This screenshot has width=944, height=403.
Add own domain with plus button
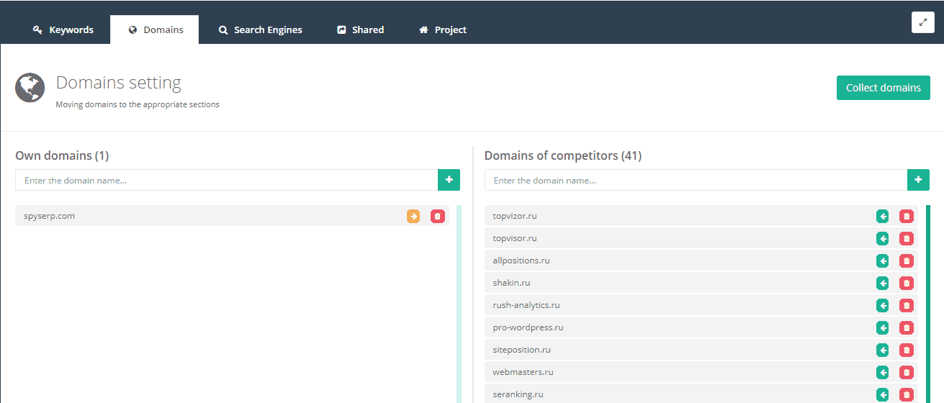449,180
